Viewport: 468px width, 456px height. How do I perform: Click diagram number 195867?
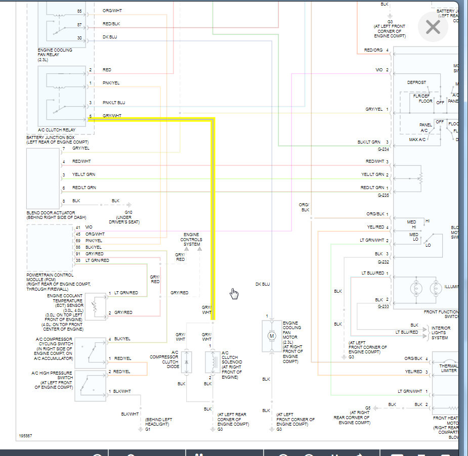pos(25,436)
